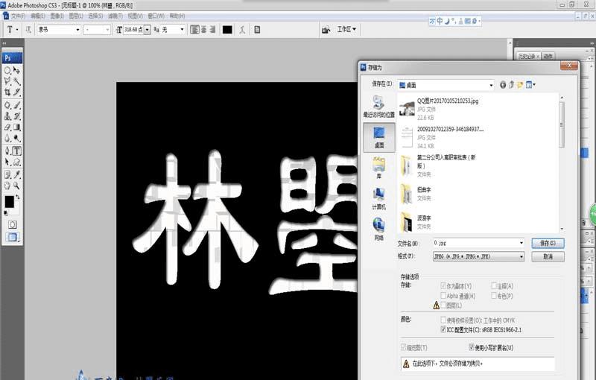Click the 保存(S) button
Screen dimensions: 596x380
548,243
